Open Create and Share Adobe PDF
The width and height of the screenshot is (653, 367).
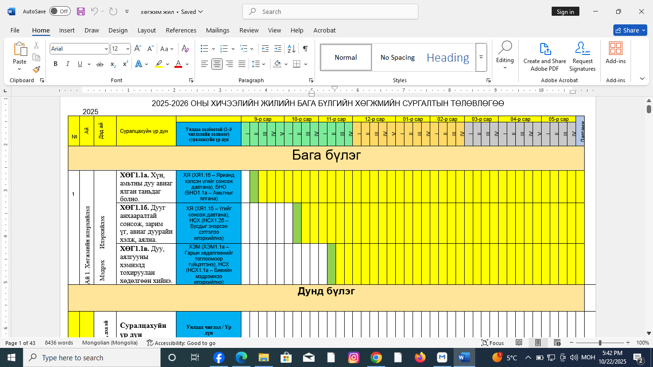pos(544,57)
